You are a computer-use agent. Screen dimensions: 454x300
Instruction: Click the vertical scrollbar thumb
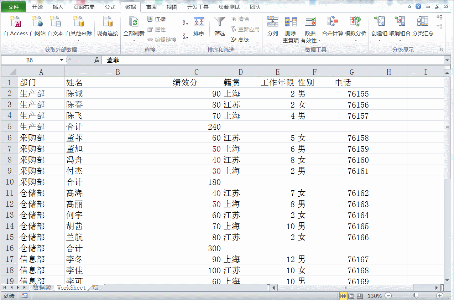447,127
